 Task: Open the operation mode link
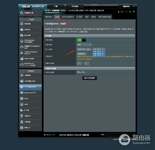pos(56,10)
